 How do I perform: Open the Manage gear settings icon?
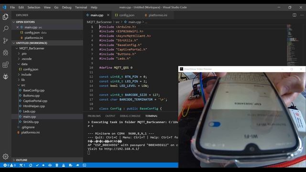[x=5, y=156]
